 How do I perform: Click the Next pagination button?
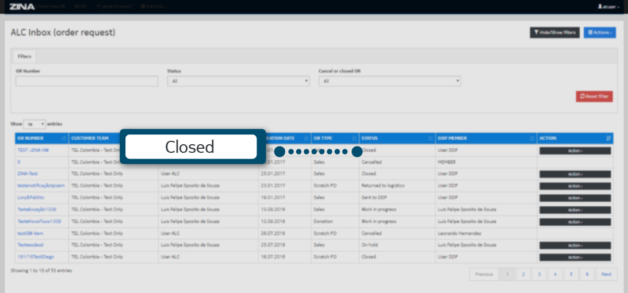pyautogui.click(x=606, y=275)
